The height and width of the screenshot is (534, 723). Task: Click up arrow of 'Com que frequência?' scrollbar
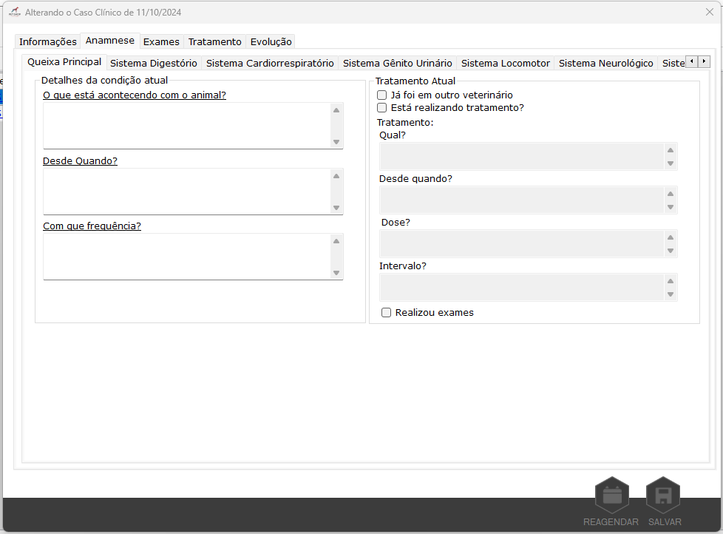336,241
